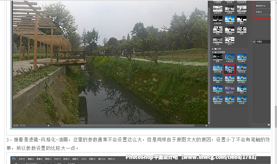Image resolution: width=277 pixels, height=164 pixels.
Task: Select the 底纹效果 artistic filter thumbnail
Action: 217,68
